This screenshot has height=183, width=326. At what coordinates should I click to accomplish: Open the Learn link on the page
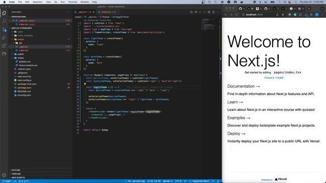pos(235,102)
